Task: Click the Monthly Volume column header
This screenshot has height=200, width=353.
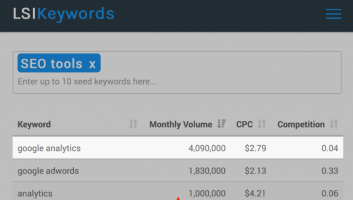Action: click(x=181, y=124)
